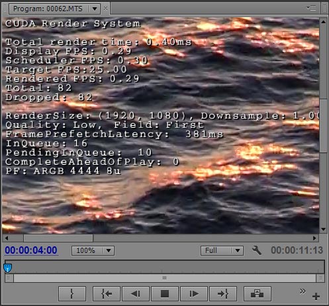
Task: Click the vertical scrollbar down arrow
Action: (323, 229)
